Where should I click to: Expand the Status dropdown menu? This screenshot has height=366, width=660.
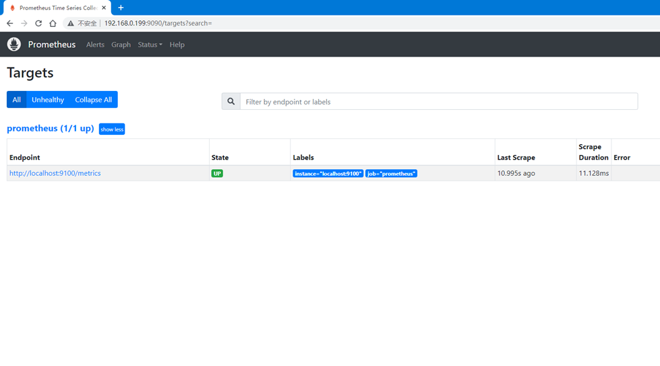[150, 44]
